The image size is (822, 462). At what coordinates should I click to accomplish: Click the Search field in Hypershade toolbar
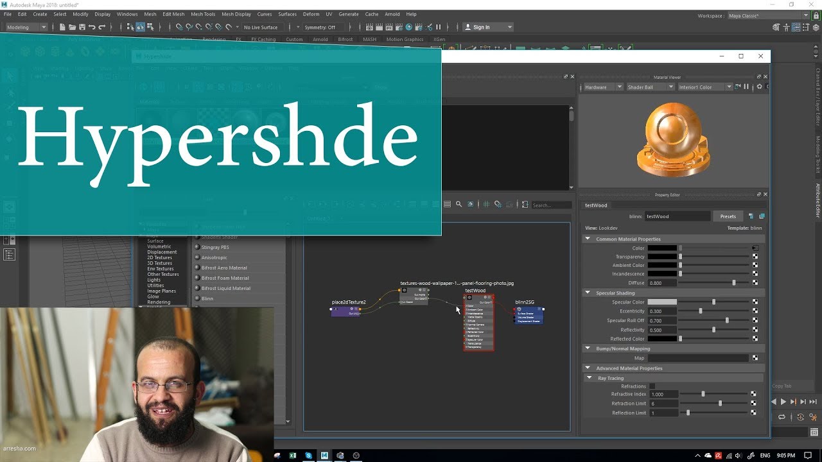(x=551, y=205)
